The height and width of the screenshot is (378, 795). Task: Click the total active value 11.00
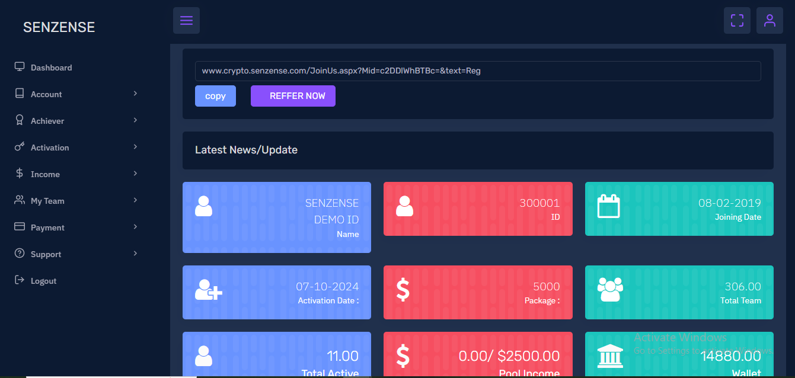click(343, 356)
